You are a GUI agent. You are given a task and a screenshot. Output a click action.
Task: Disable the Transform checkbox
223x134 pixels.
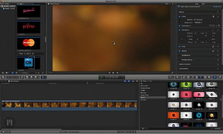pos(179,30)
